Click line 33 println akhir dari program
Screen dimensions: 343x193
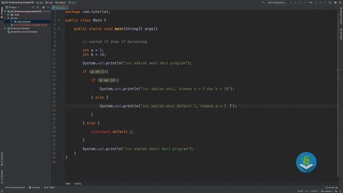(138, 149)
